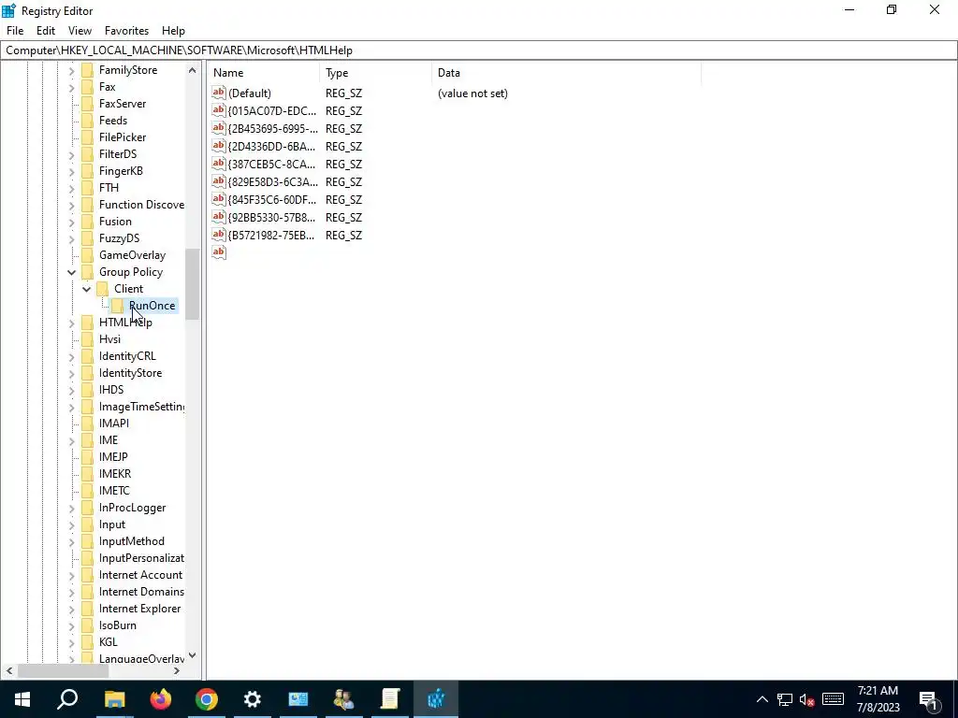The height and width of the screenshot is (718, 958).
Task: Select the IsoBurn key
Action: click(x=117, y=625)
